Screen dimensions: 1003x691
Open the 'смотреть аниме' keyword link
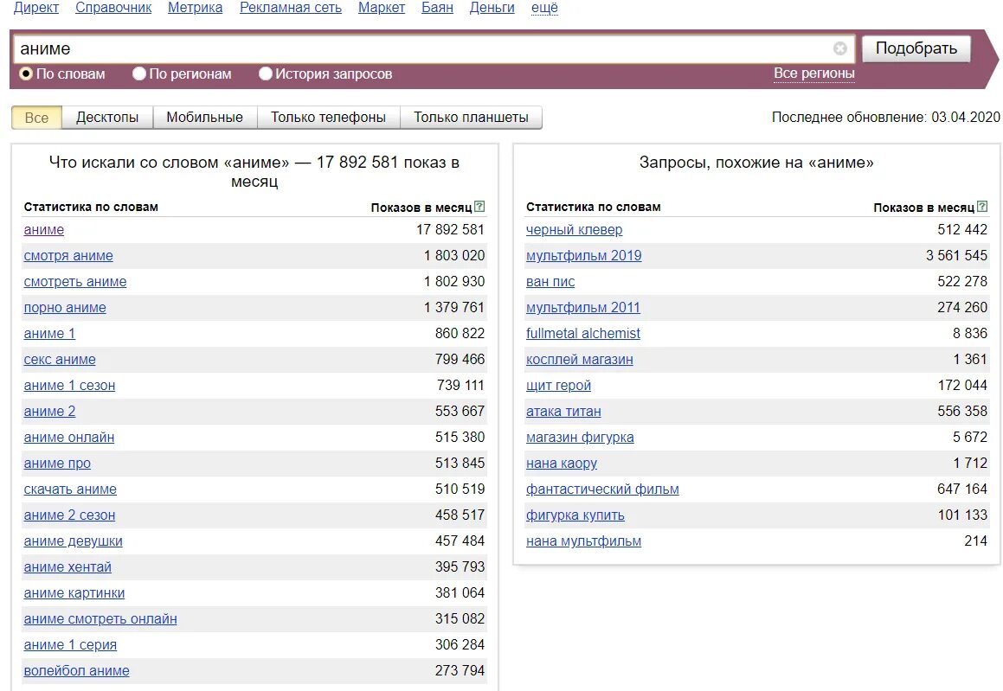click(75, 282)
